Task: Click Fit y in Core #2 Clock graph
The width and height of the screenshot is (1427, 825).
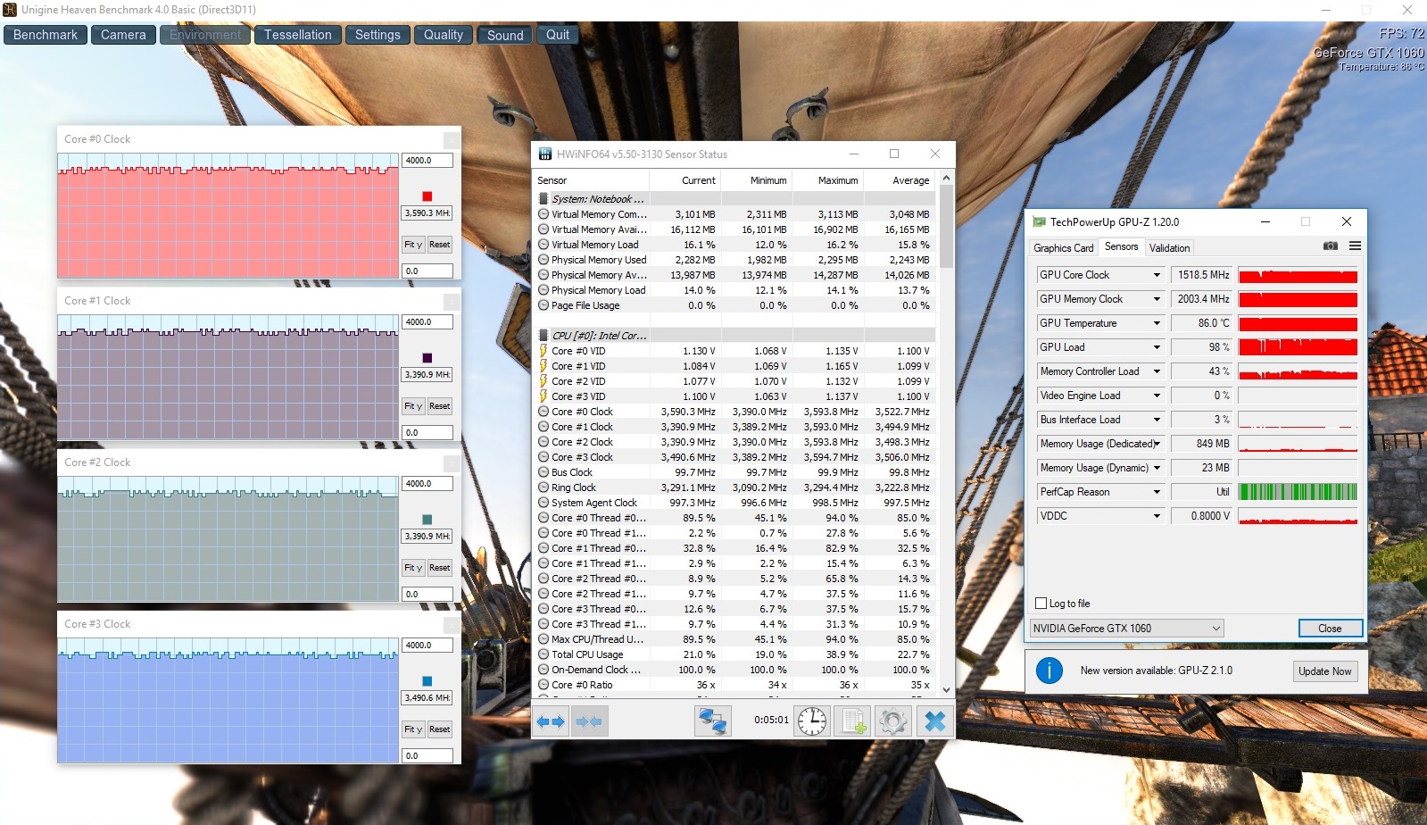Action: [x=412, y=568]
